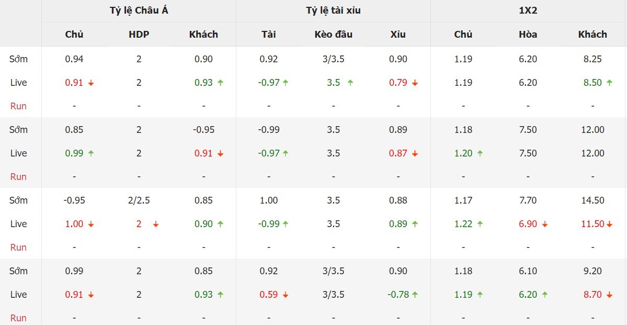Viewport: 627px width, 325px height.
Task: Click the topmost Run row label
Action: pos(18,106)
